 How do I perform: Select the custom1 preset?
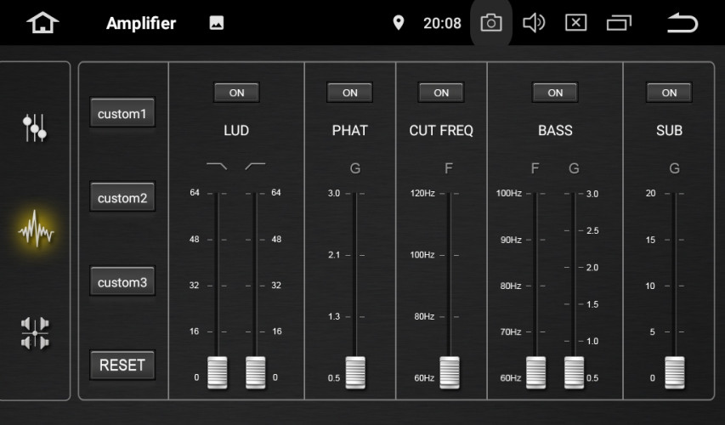(122, 113)
